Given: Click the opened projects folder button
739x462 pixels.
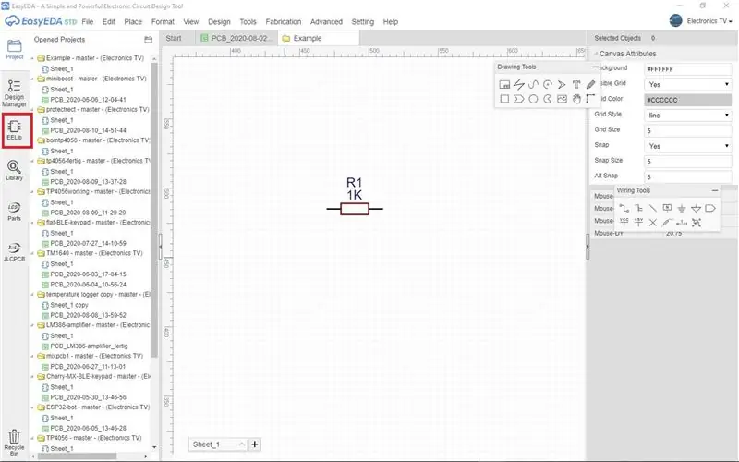Looking at the screenshot, I should tap(148, 40).
